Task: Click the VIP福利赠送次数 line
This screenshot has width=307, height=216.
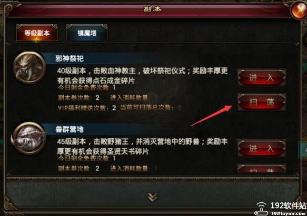Action: pos(87,108)
